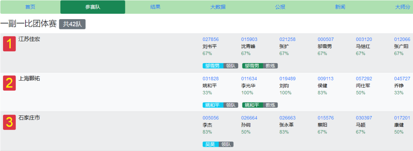Open player ID link 012066
The width and height of the screenshot is (413, 151).
pos(402,39)
